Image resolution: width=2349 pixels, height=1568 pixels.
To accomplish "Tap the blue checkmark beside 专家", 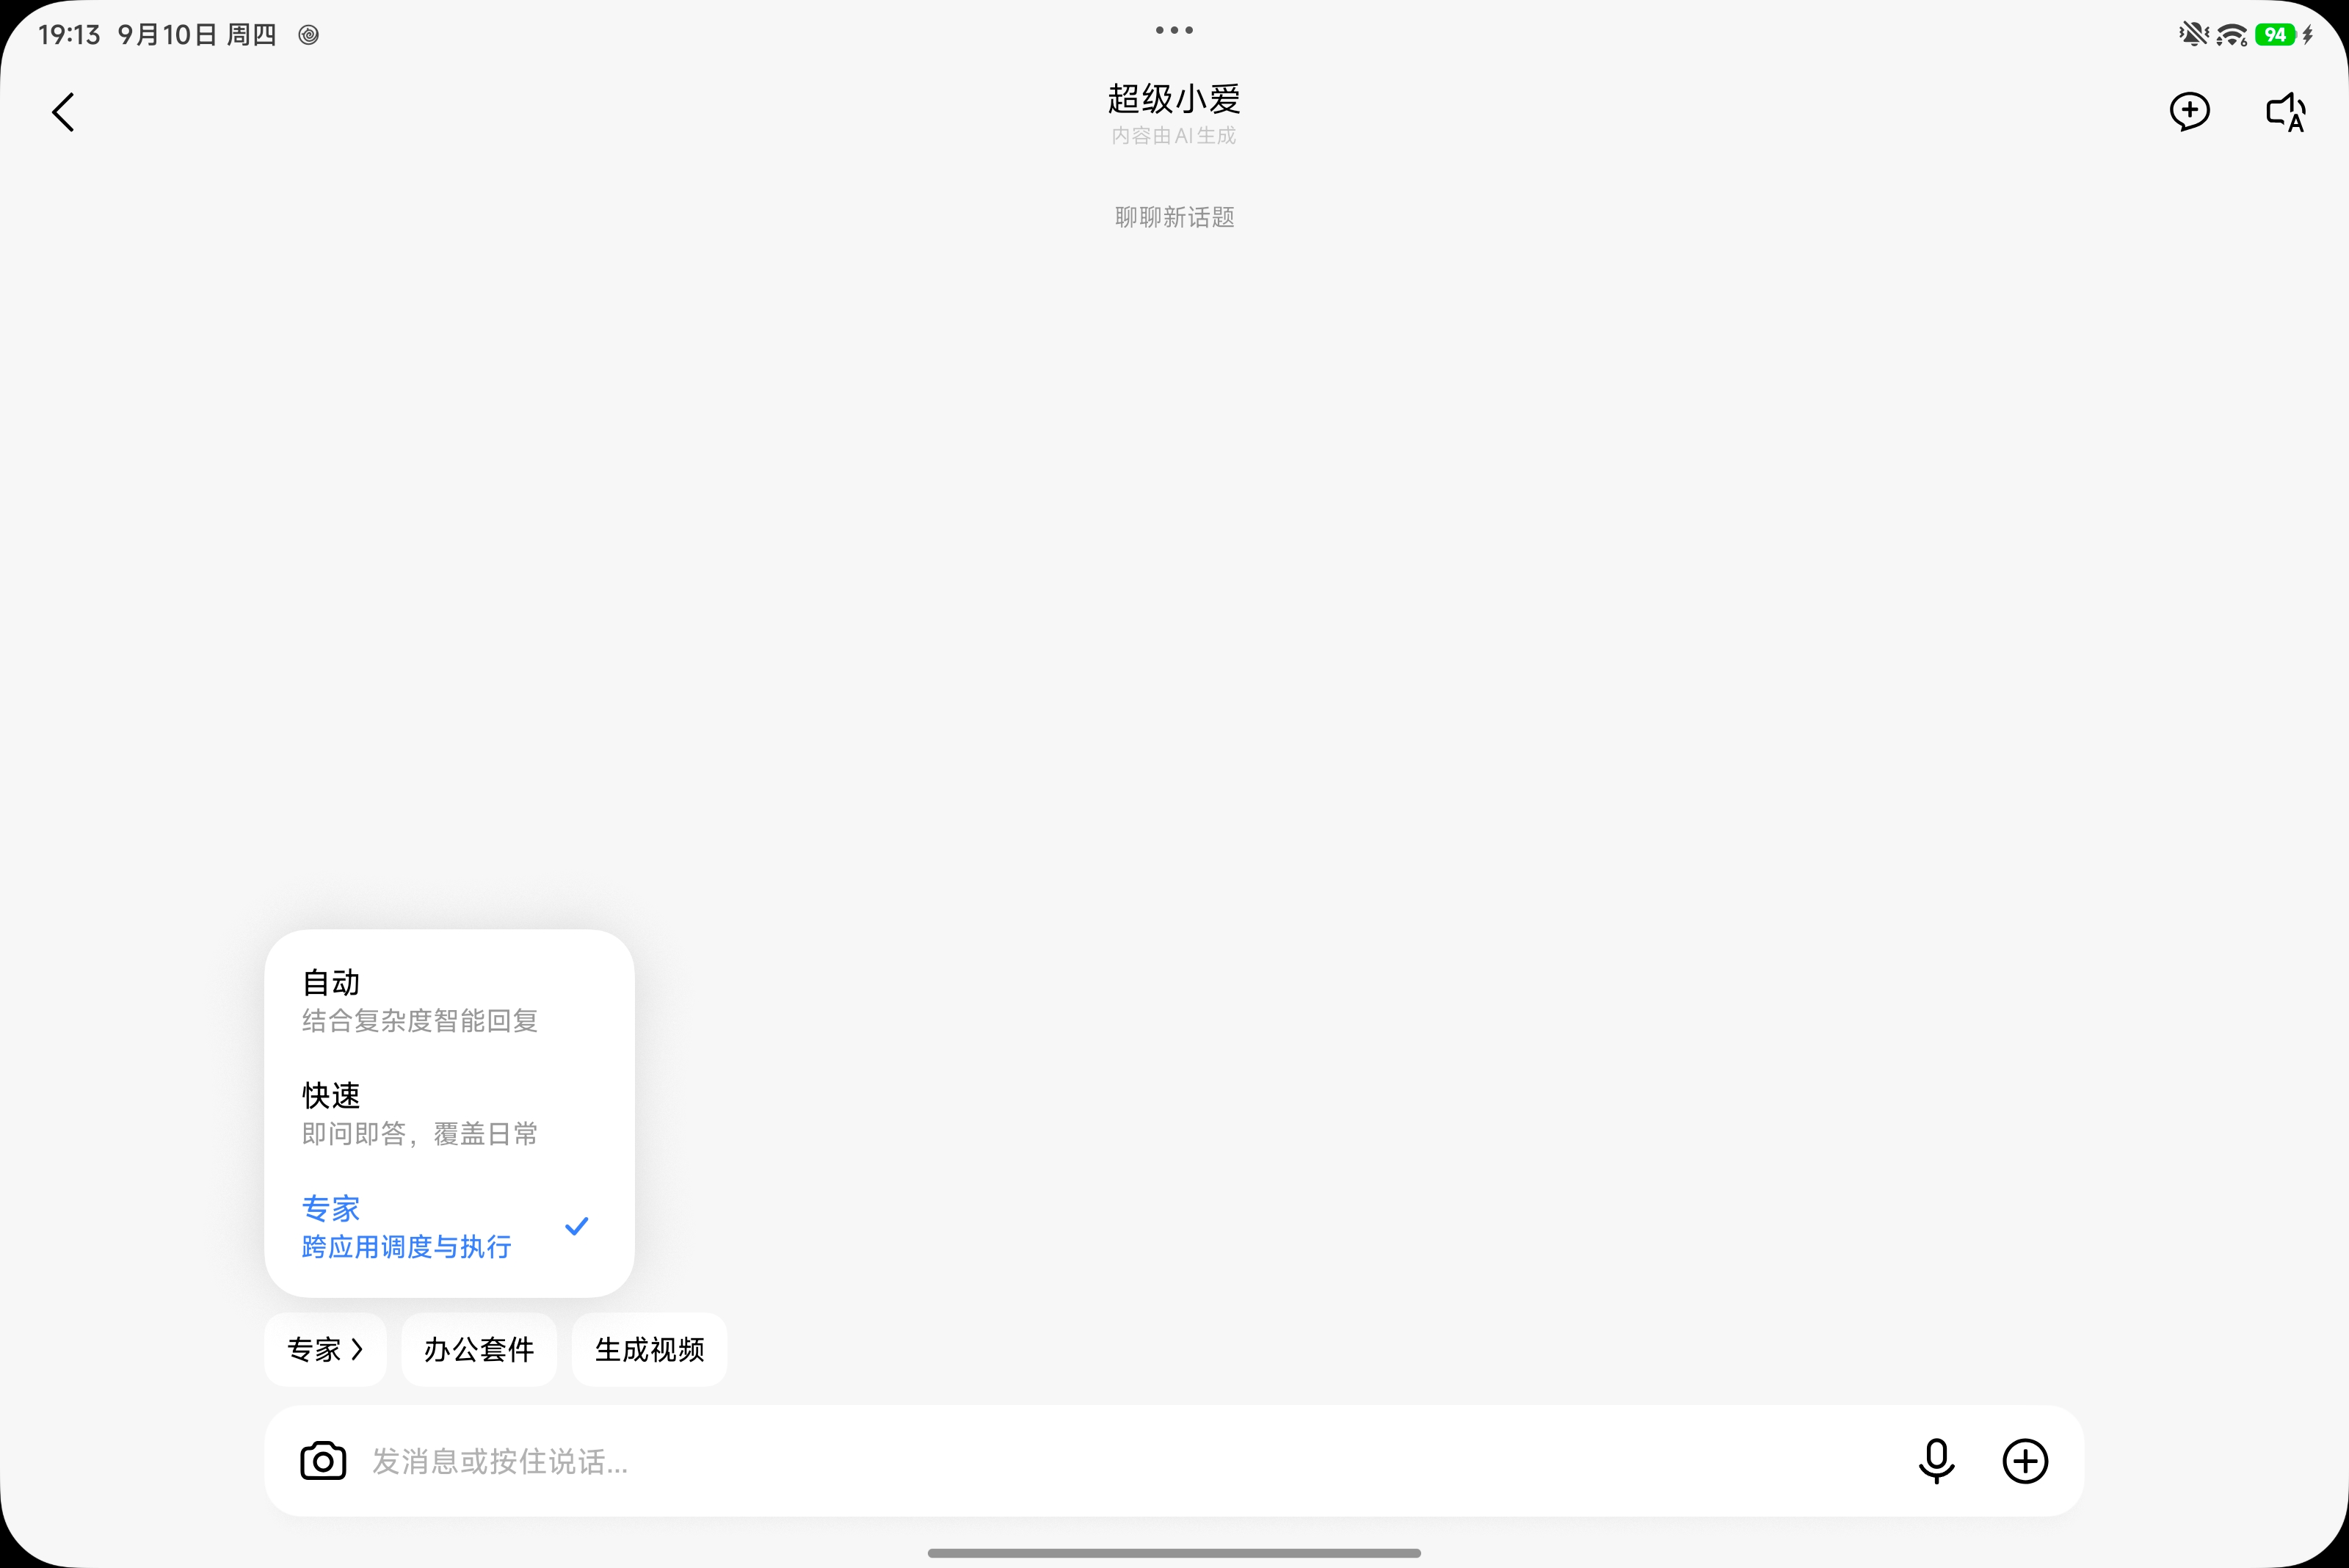I will point(577,1226).
